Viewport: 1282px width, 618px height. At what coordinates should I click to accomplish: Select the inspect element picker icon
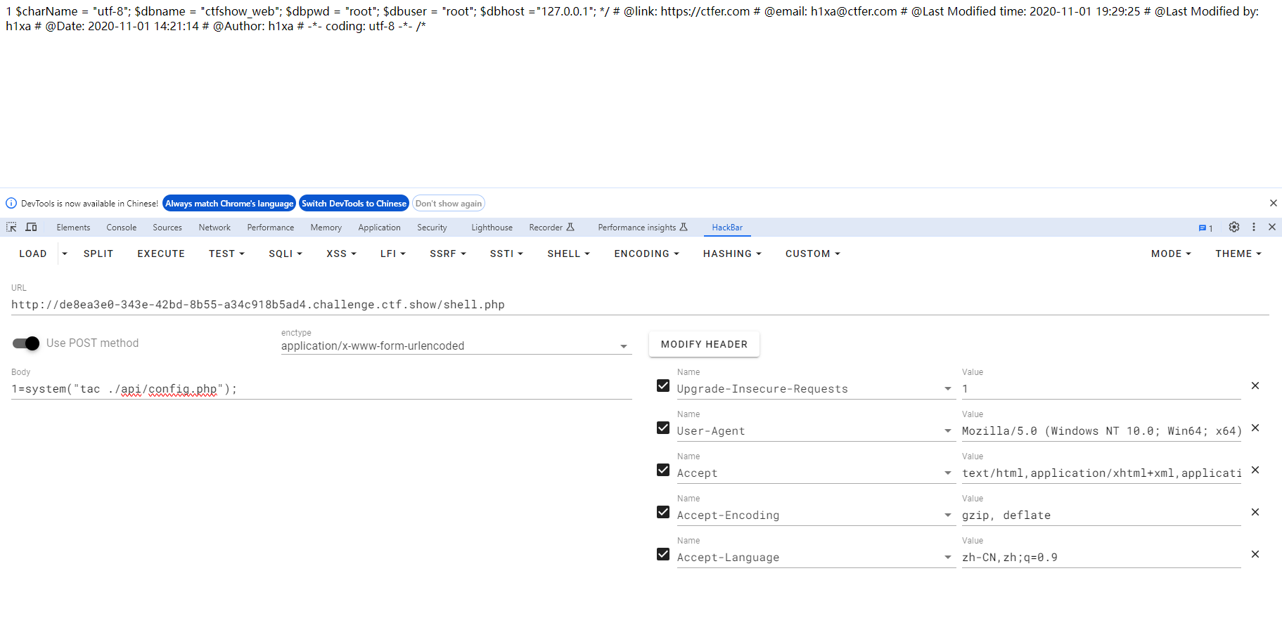click(11, 227)
